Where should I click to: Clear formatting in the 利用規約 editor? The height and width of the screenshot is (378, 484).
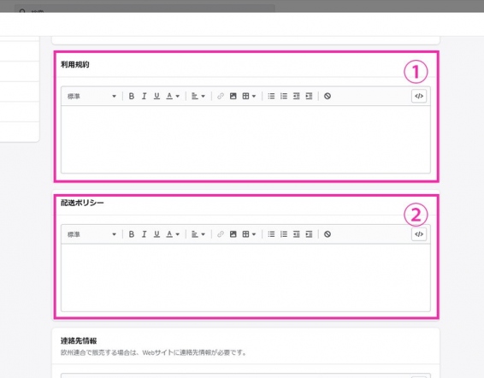[328, 96]
